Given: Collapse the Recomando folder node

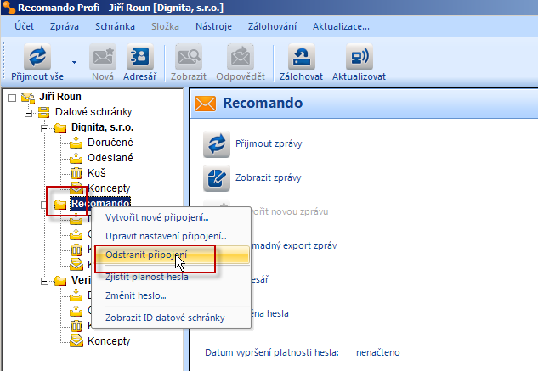Looking at the screenshot, I should coord(44,205).
